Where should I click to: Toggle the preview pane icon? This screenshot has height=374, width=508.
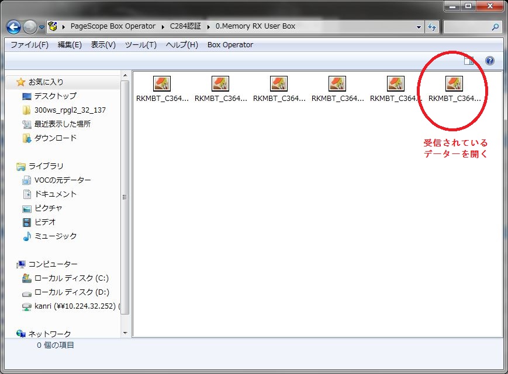pos(469,61)
